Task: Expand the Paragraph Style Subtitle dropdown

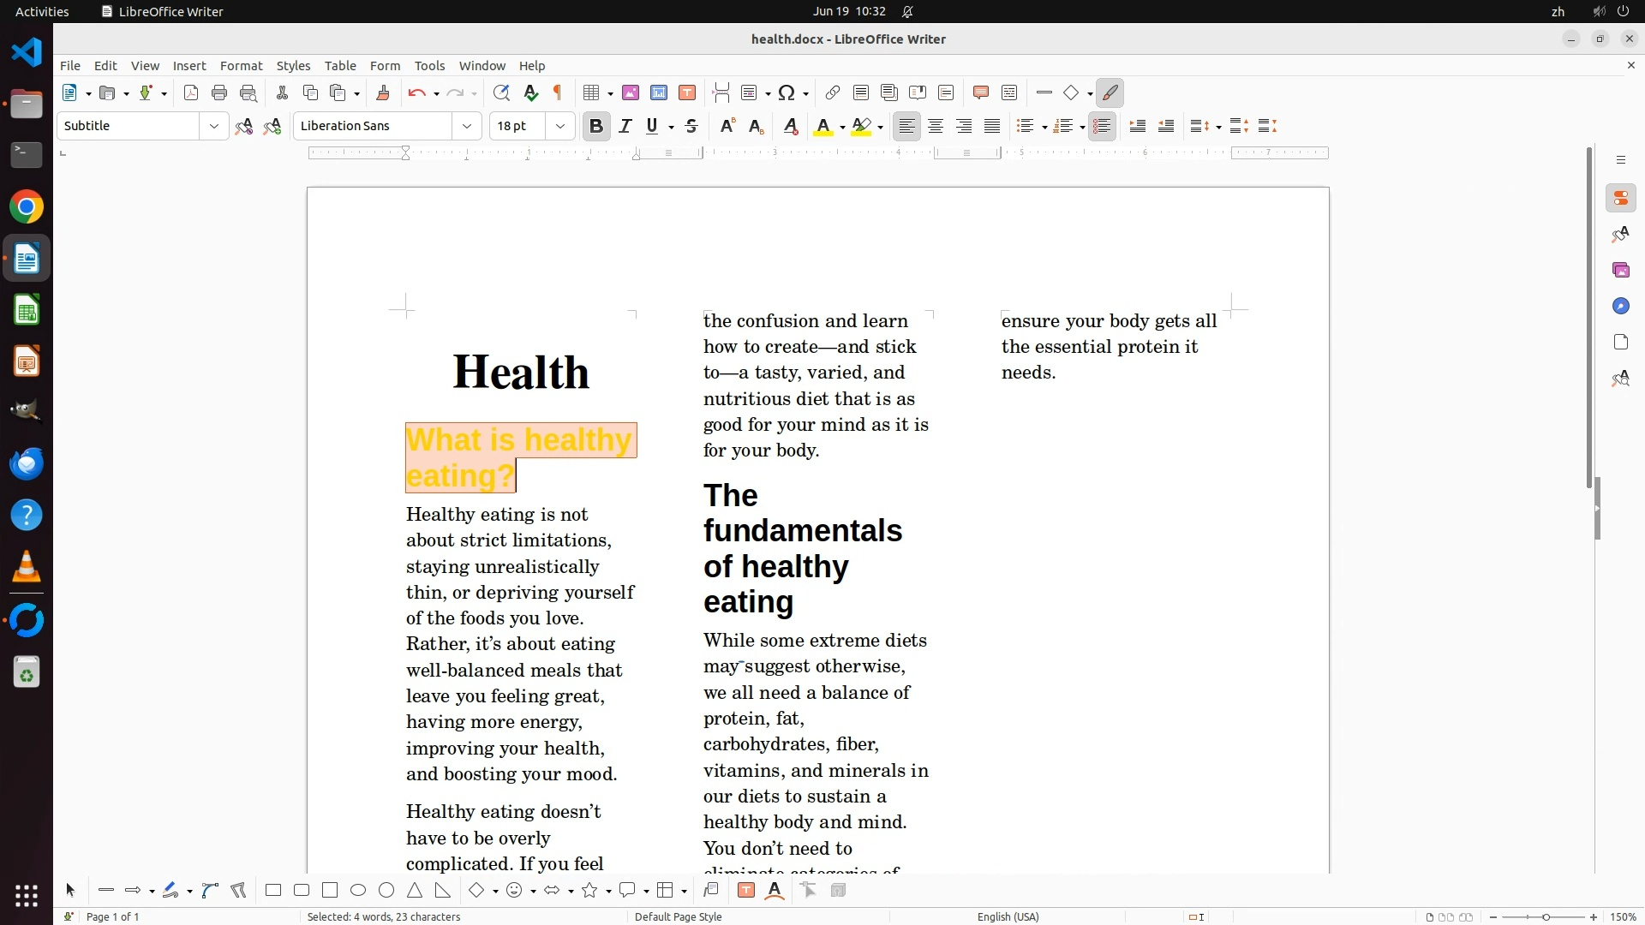Action: (213, 127)
